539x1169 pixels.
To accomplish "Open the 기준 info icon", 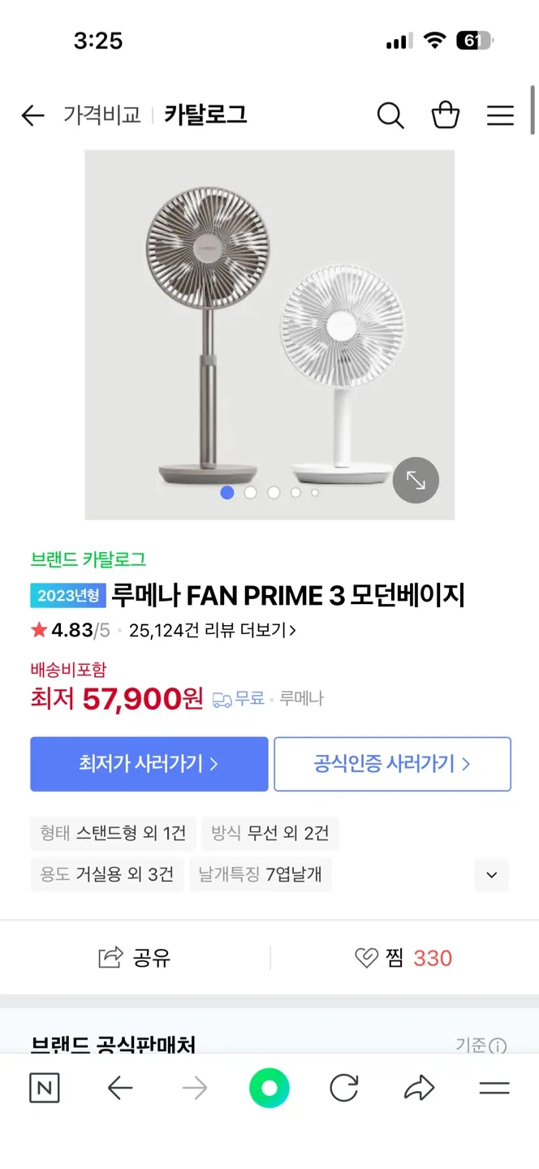I will (x=498, y=1046).
